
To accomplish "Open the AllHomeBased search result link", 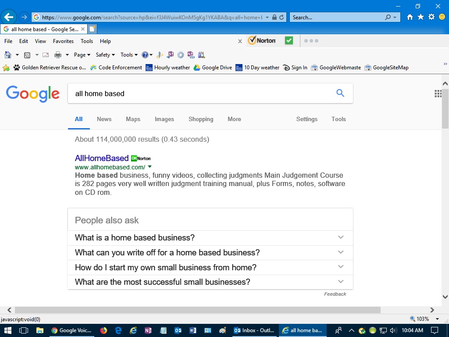I will (102, 158).
